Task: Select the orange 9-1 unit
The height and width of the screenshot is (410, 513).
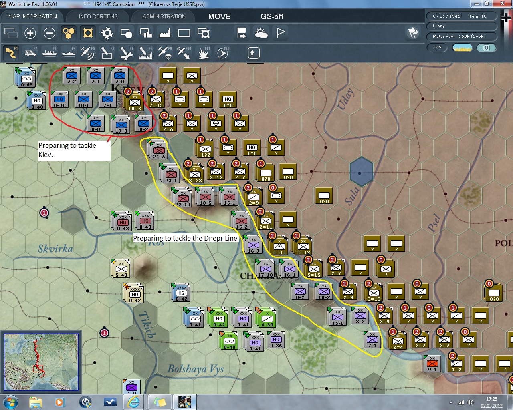Action: pos(432,363)
